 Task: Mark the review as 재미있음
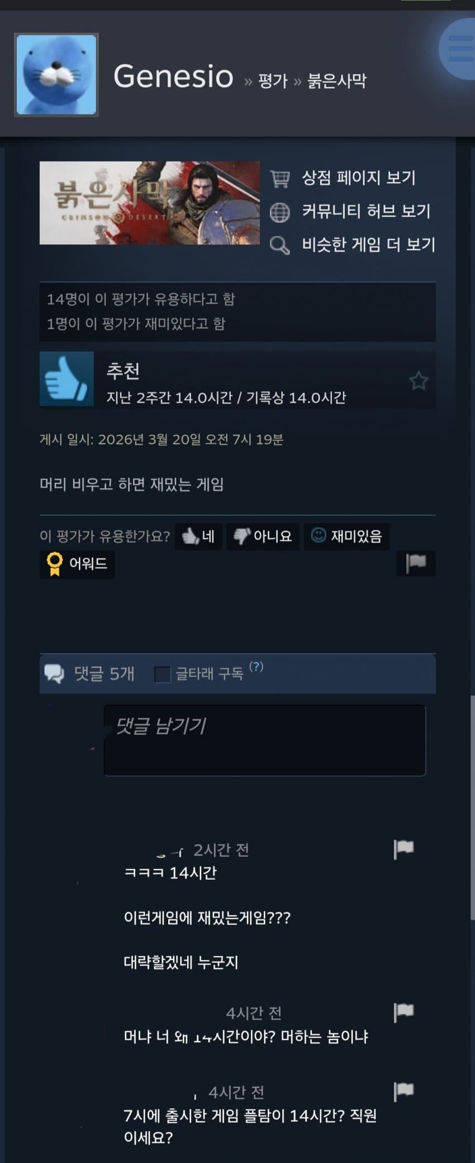[346, 537]
